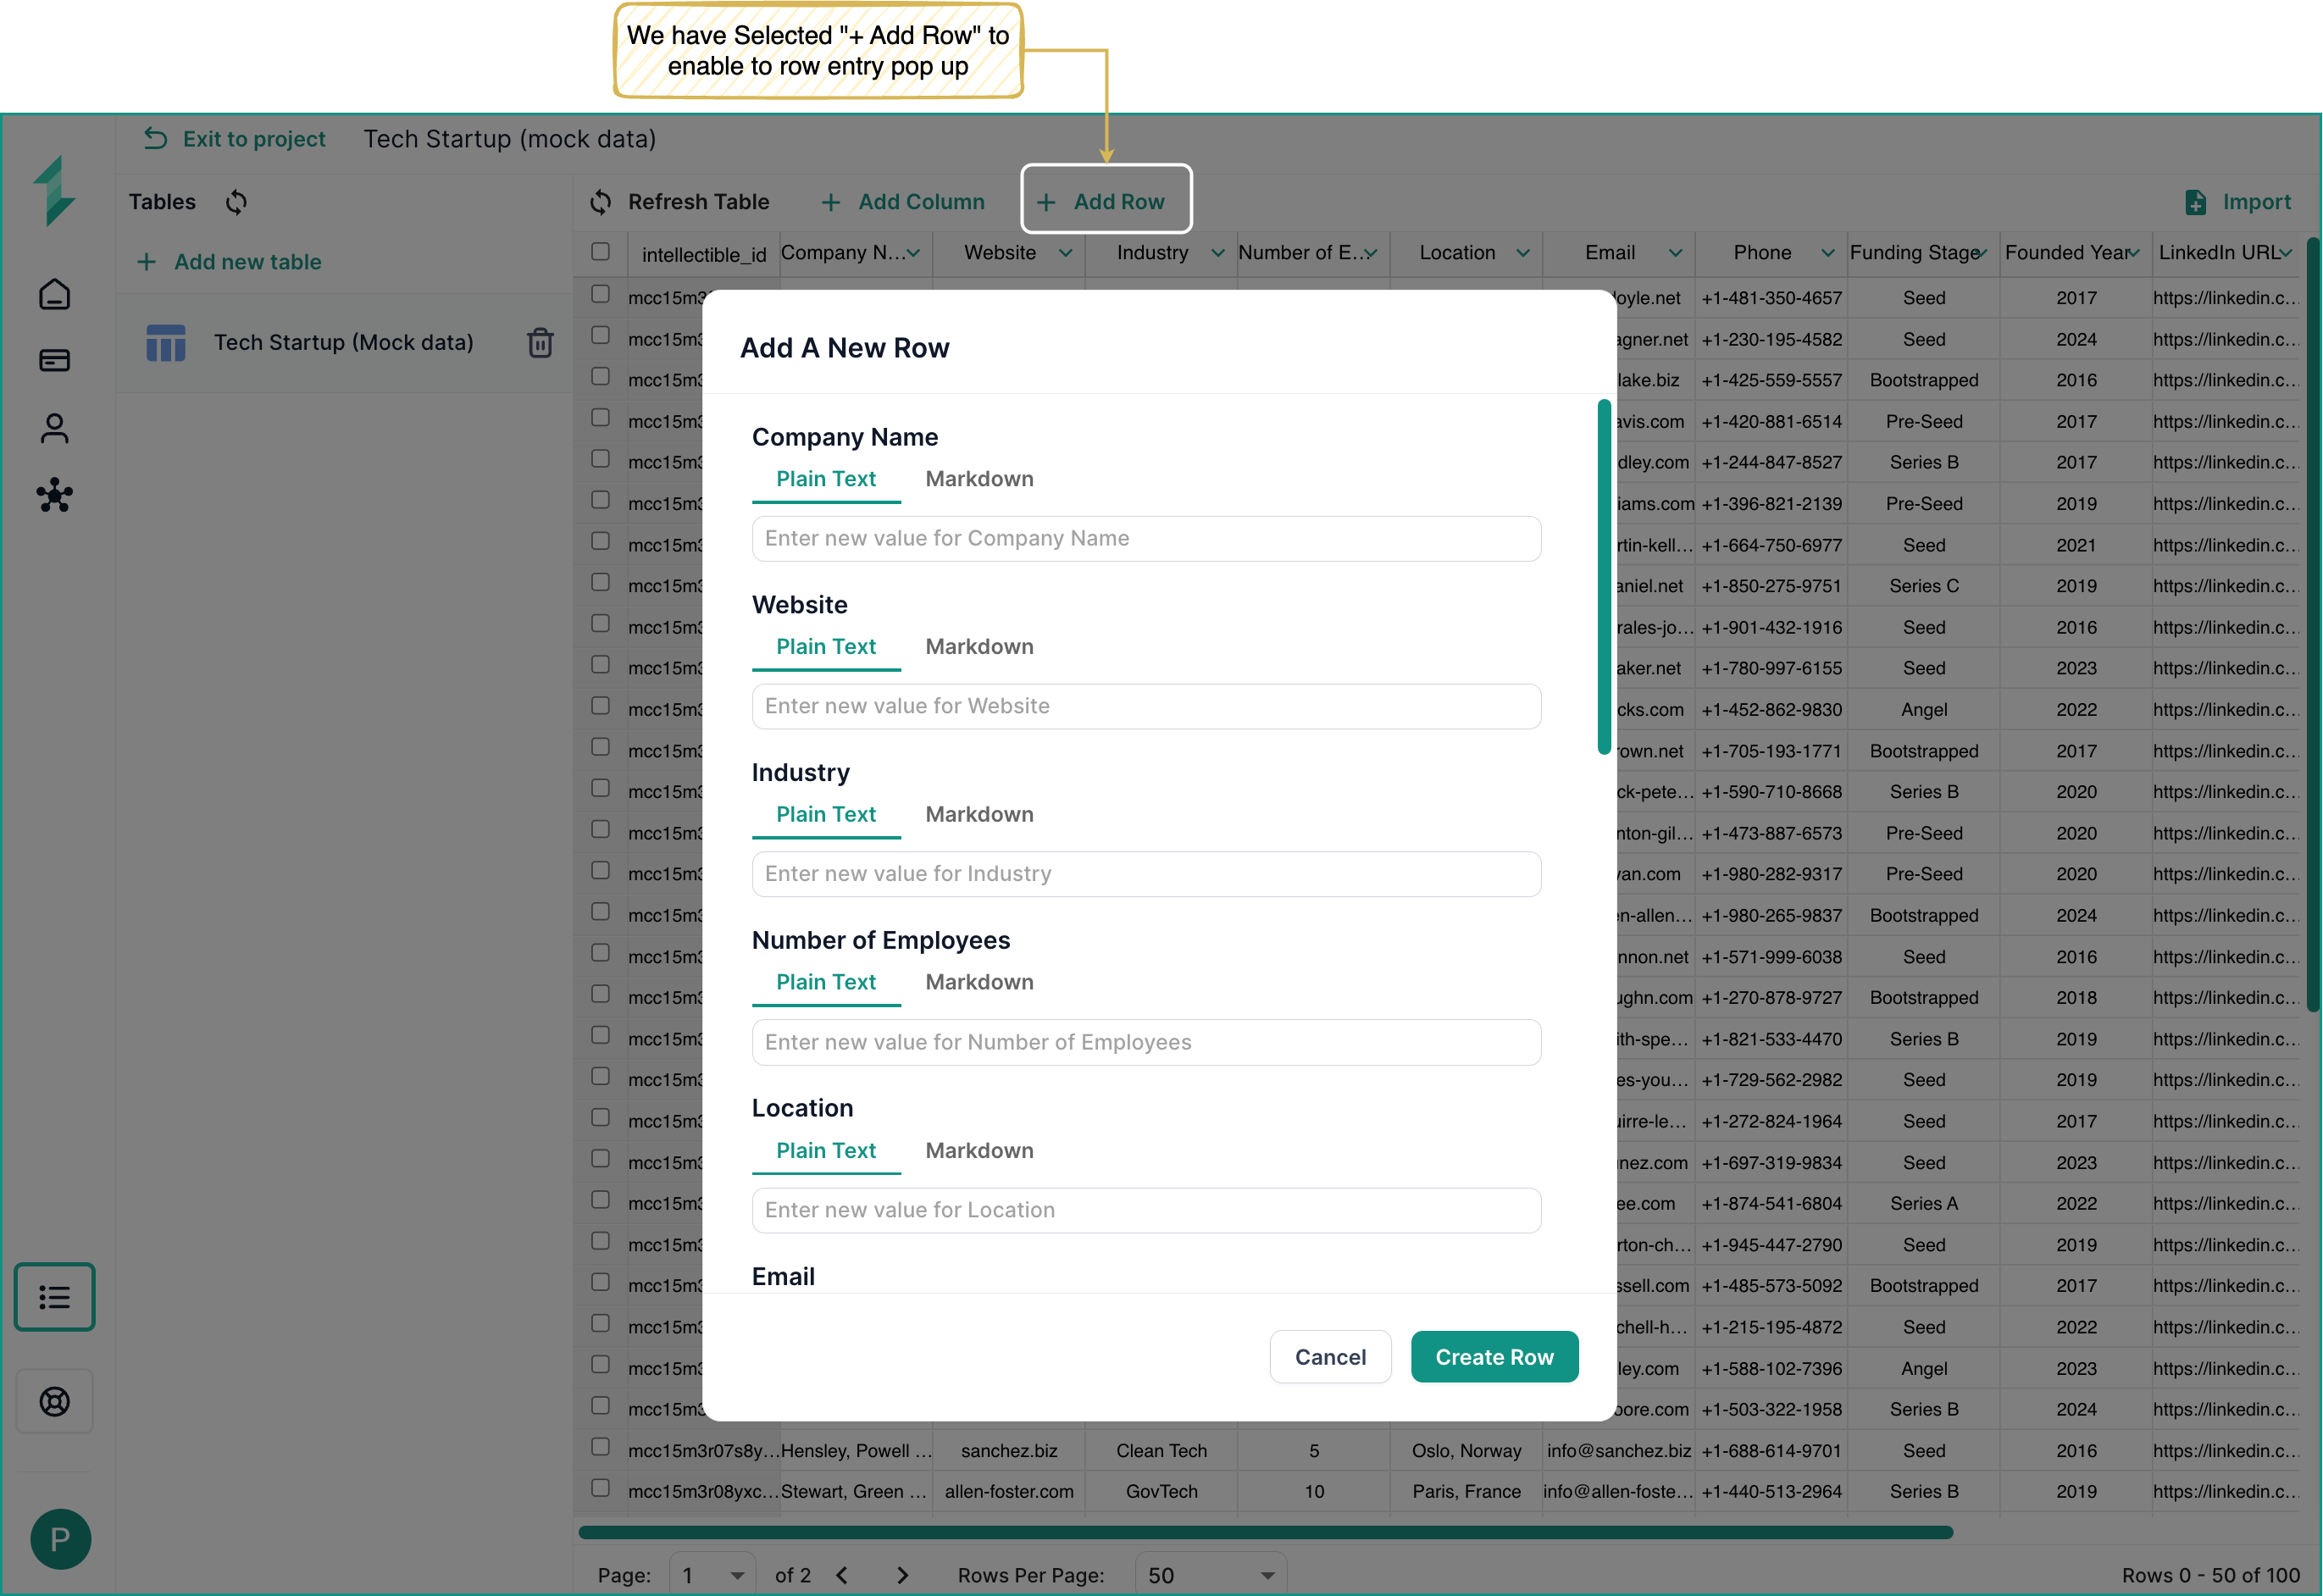Screen dimensions: 2323x1596
Task: Click the Tables refresh sync icon
Action: pos(236,202)
